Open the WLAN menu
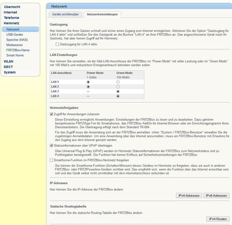 point(8,61)
